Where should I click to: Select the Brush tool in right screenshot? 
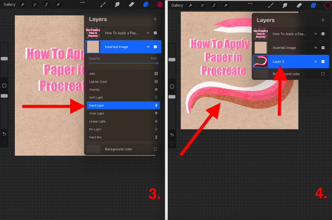(x=271, y=5)
